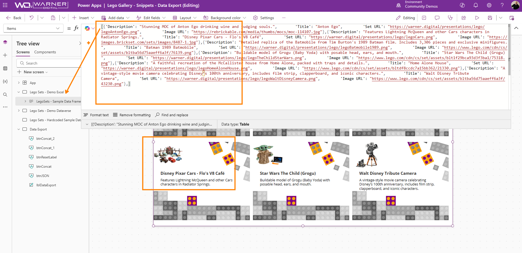Click the Editing mode button
Viewport: 522px width, 253px height.
tap(405, 18)
